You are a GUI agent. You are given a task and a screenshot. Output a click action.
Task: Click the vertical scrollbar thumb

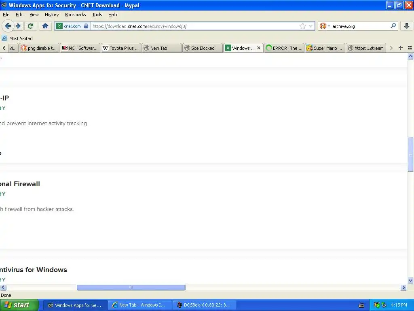(x=410, y=154)
